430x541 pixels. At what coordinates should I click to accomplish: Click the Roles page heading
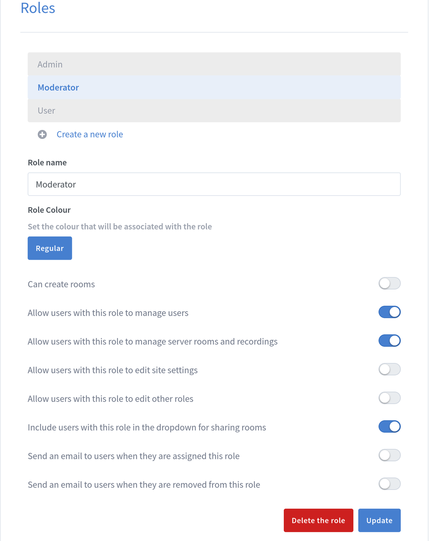click(38, 8)
